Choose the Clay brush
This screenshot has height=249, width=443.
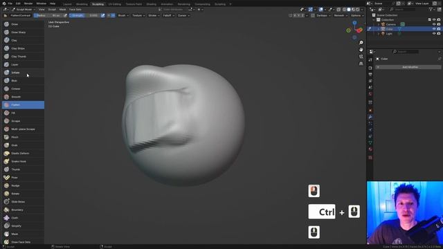[x=23, y=40]
